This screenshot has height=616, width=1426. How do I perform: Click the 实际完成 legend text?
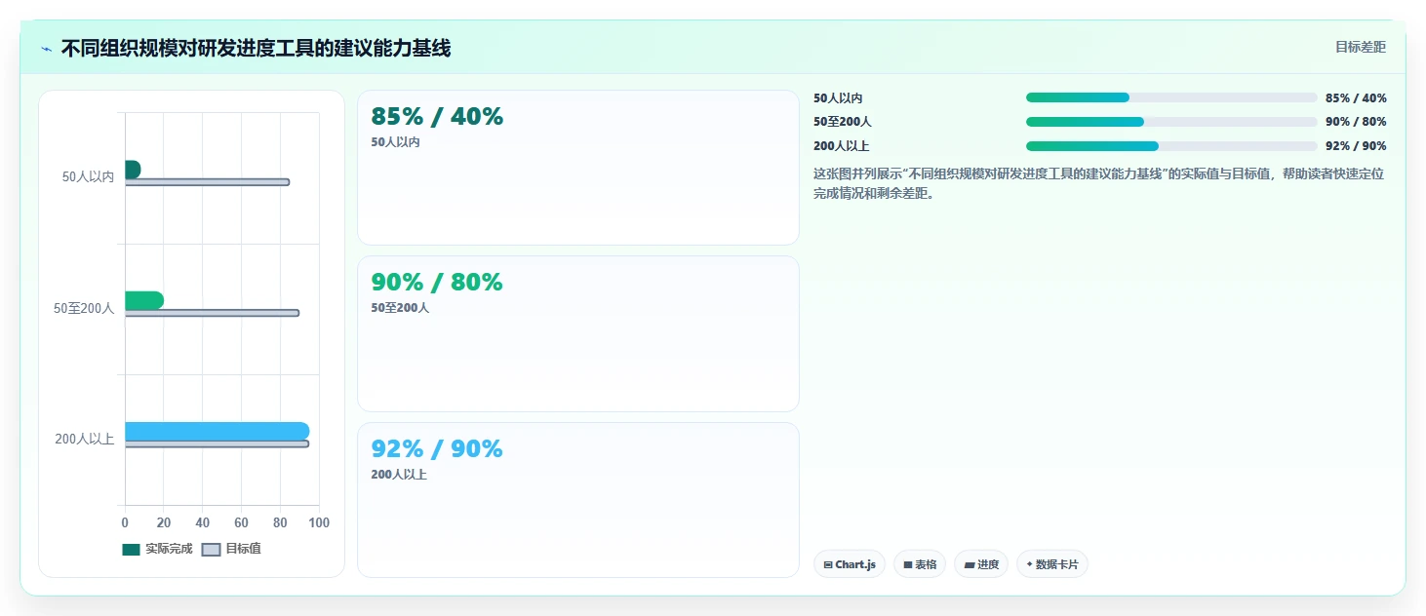(169, 549)
